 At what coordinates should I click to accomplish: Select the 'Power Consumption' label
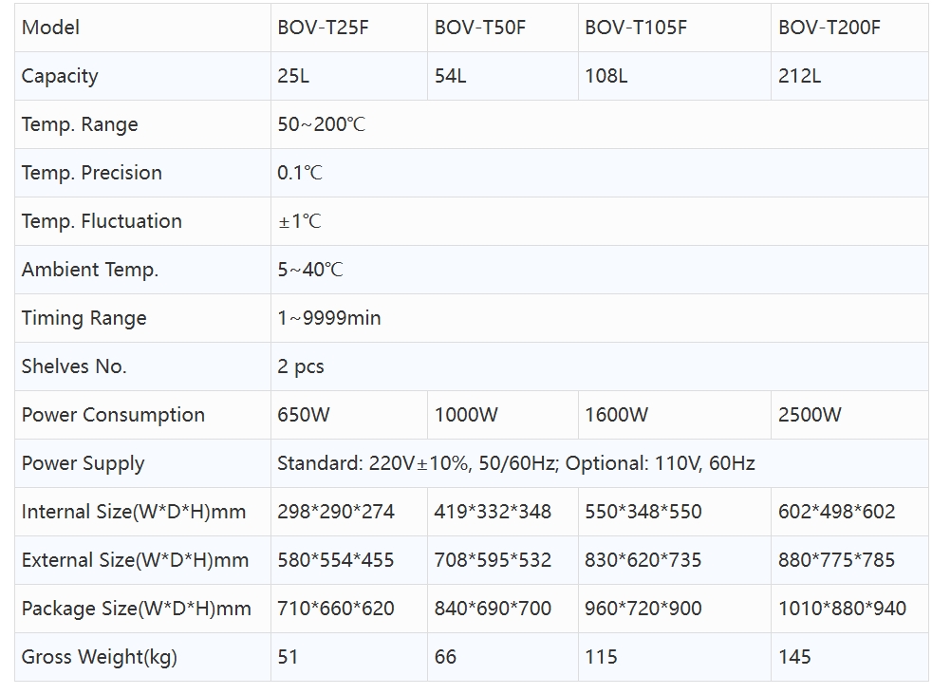113,415
